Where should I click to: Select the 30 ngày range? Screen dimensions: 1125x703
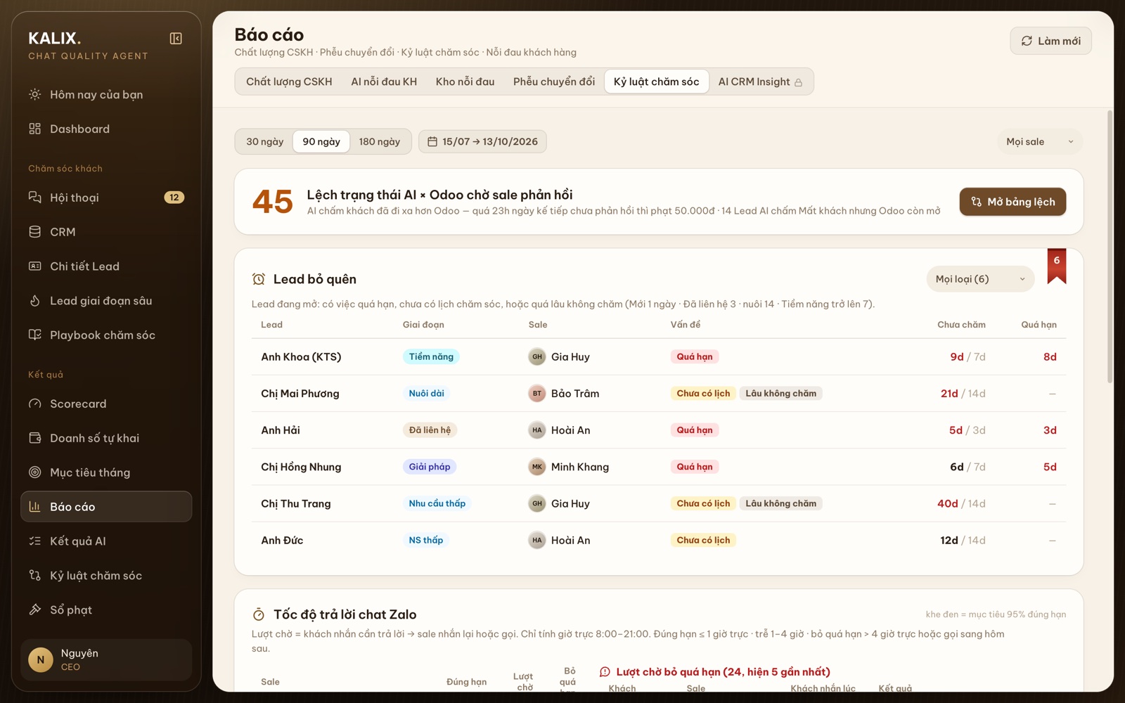(264, 141)
